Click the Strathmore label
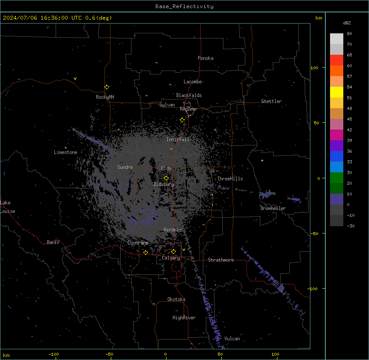 (221, 260)
